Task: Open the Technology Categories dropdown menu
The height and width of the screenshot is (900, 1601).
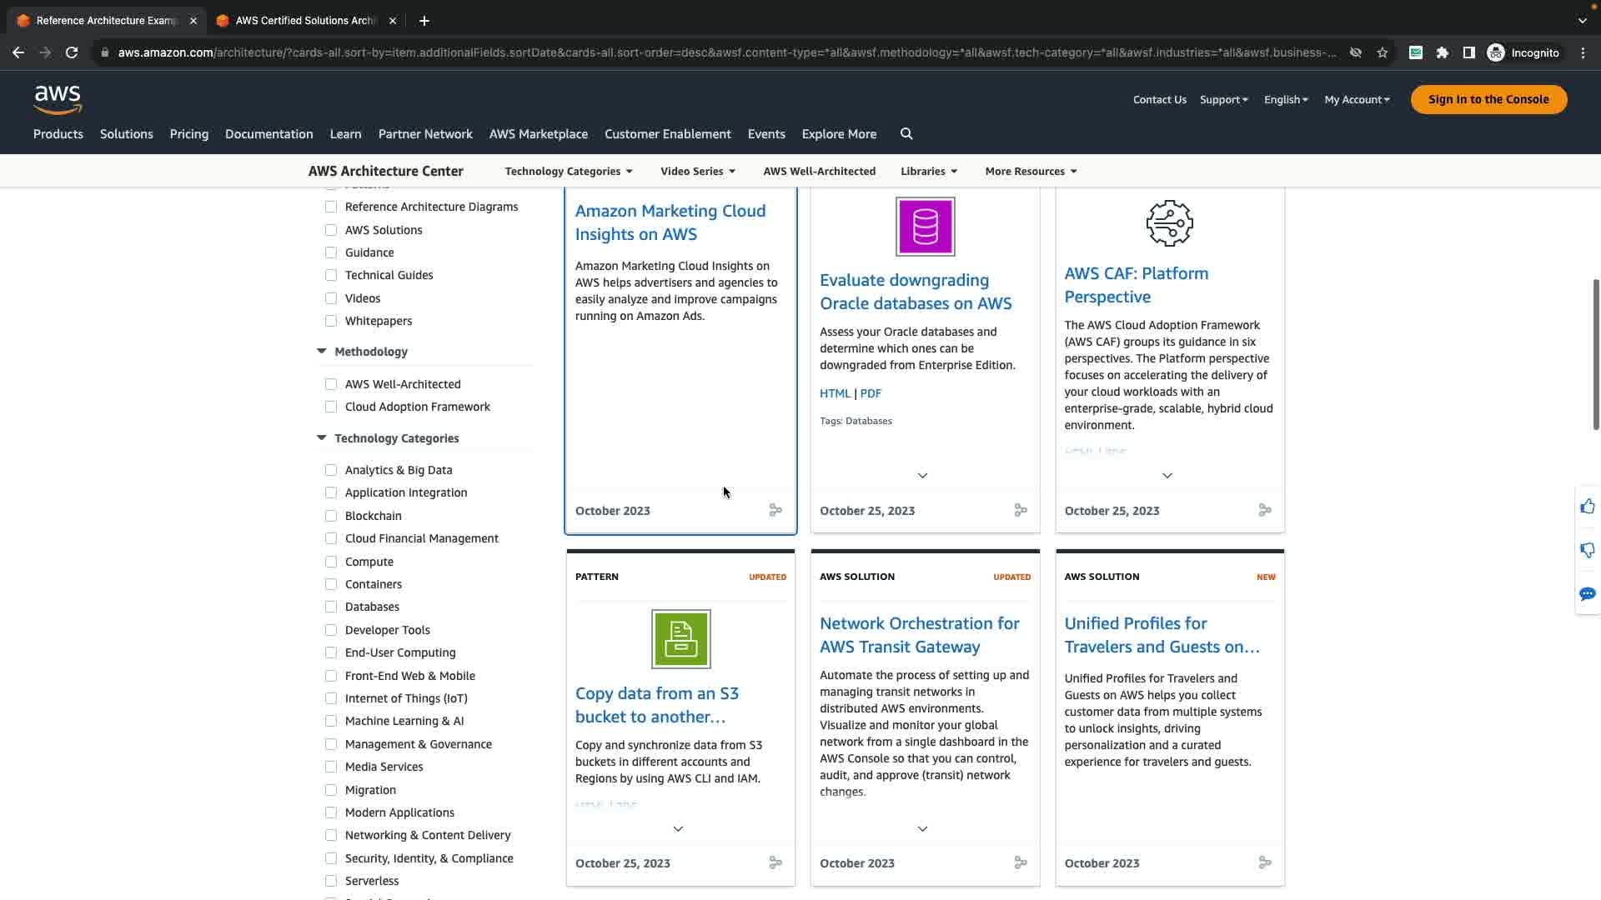Action: [x=569, y=171]
